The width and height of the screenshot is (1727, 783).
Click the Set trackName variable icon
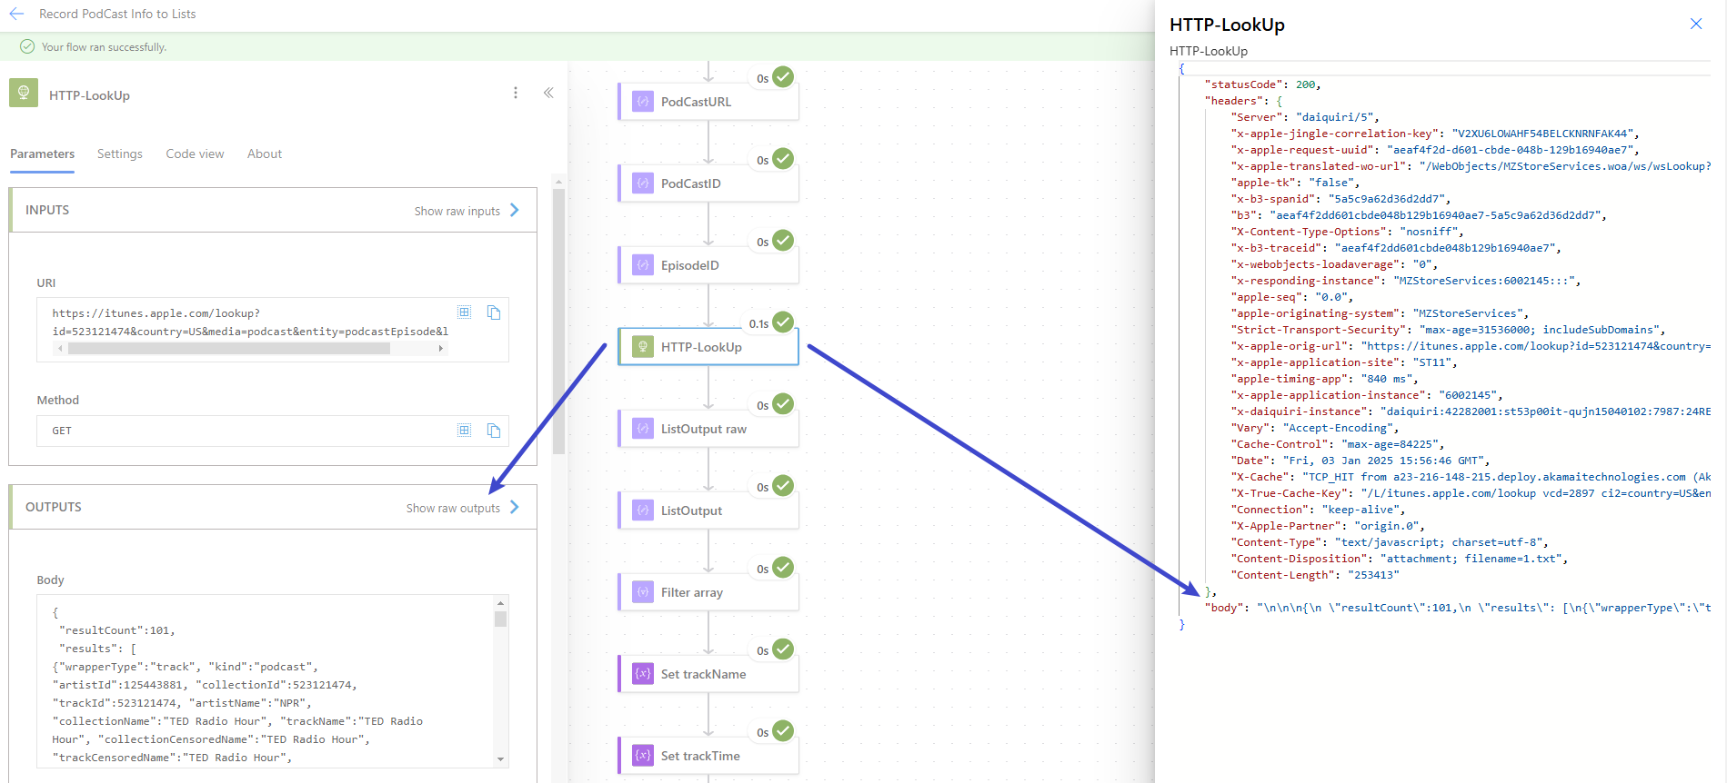(x=643, y=674)
